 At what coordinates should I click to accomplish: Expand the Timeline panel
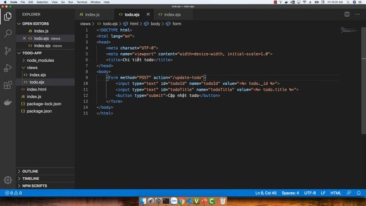[30, 179]
